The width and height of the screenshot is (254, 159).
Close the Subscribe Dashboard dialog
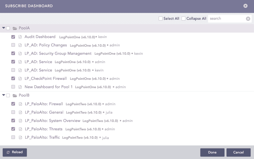[x=245, y=6]
